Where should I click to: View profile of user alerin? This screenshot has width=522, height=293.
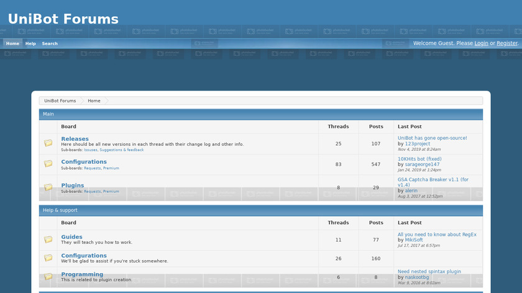(411, 191)
